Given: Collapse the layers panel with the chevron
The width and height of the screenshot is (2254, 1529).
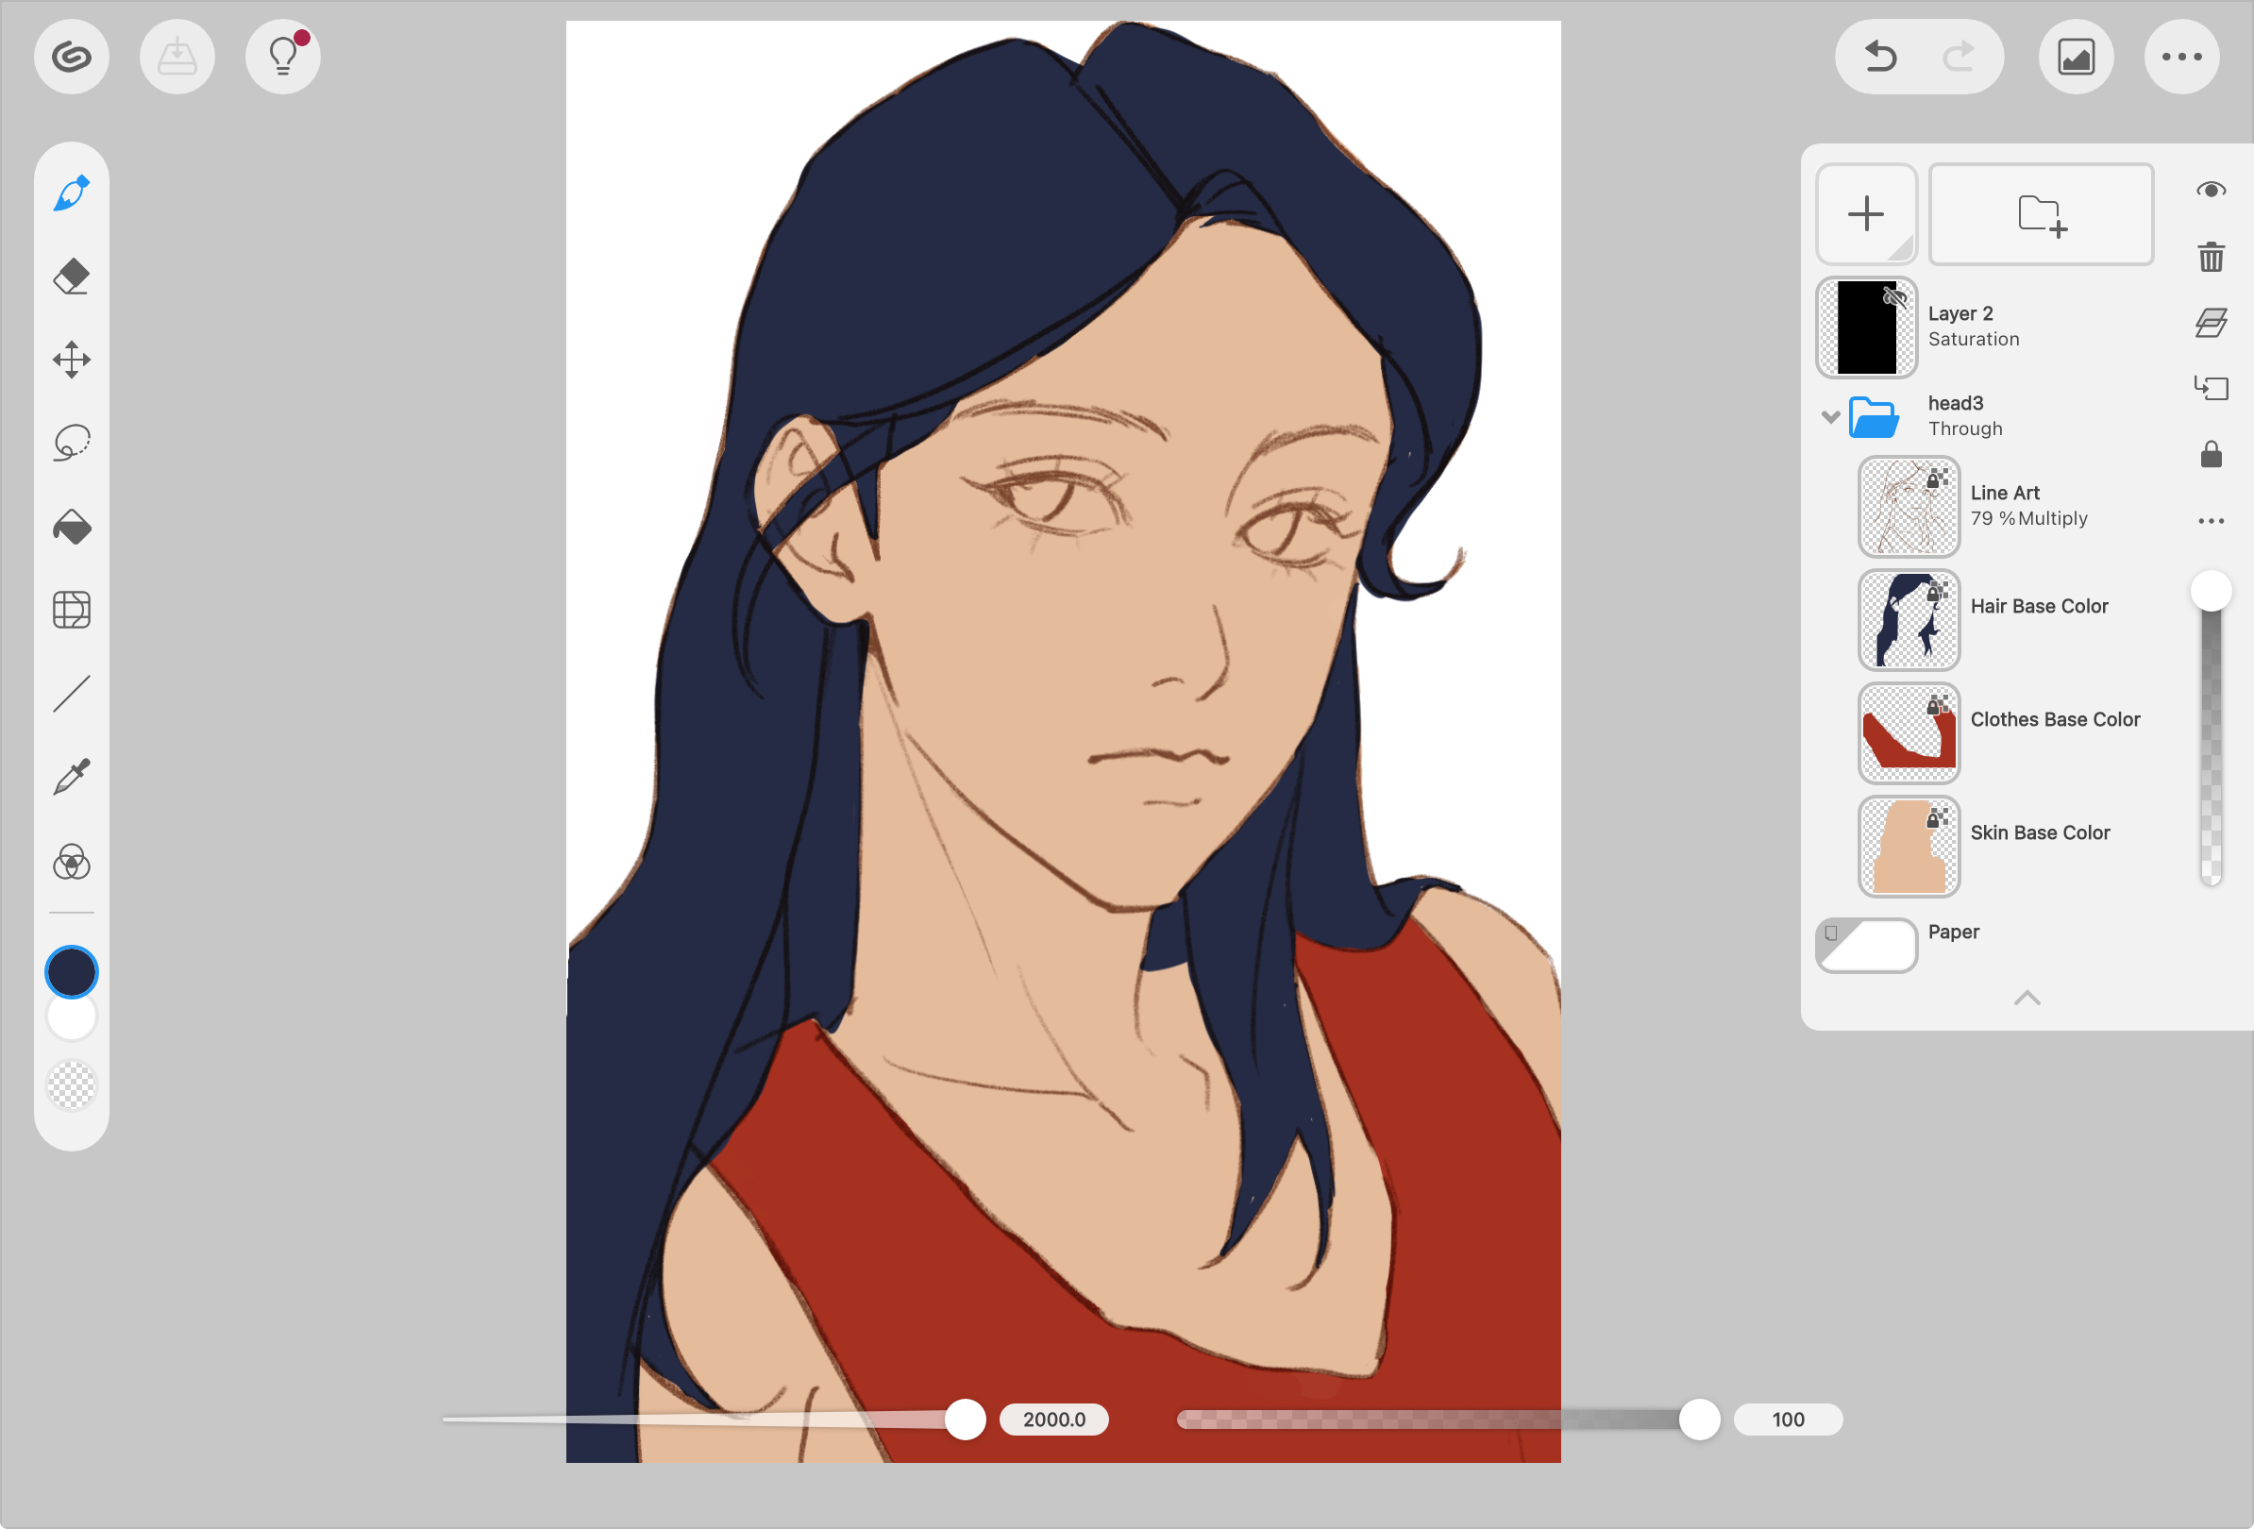Looking at the screenshot, I should click(x=2027, y=998).
